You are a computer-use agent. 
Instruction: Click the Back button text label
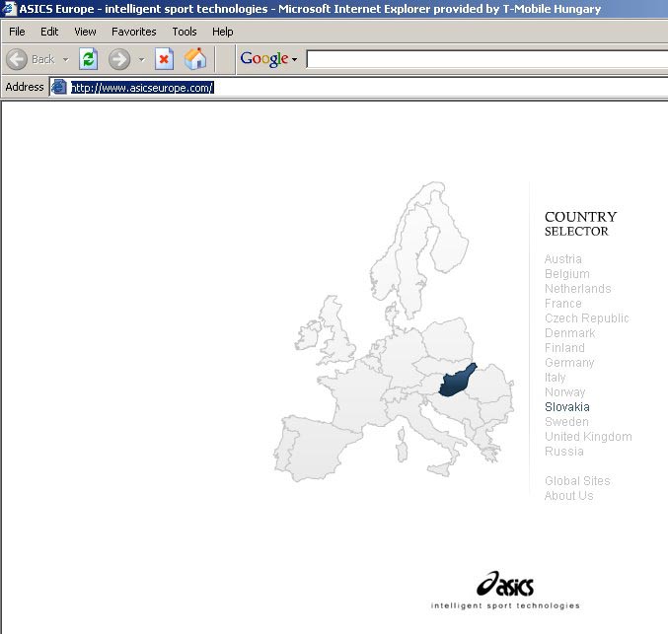(43, 59)
